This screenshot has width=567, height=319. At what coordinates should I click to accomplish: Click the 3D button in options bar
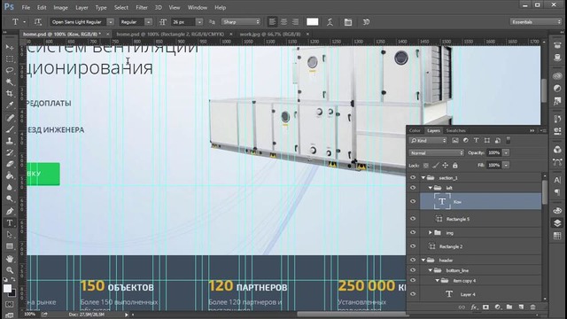coord(366,22)
